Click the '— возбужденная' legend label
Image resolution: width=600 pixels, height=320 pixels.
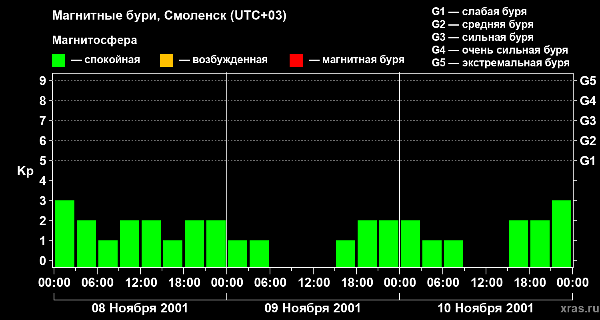(x=223, y=60)
